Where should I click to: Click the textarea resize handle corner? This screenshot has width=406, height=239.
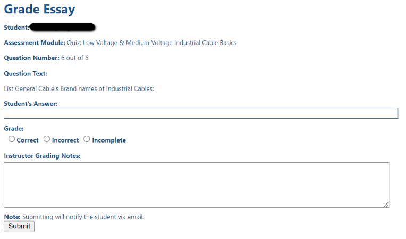point(386,205)
